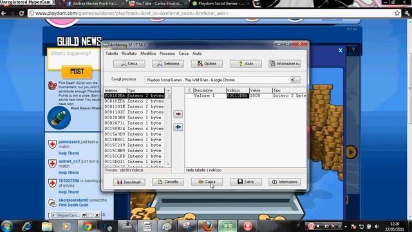Viewport: 412px width, 232px height.
Task: Click the ArtMoney taskbar icon
Action: click(x=227, y=226)
